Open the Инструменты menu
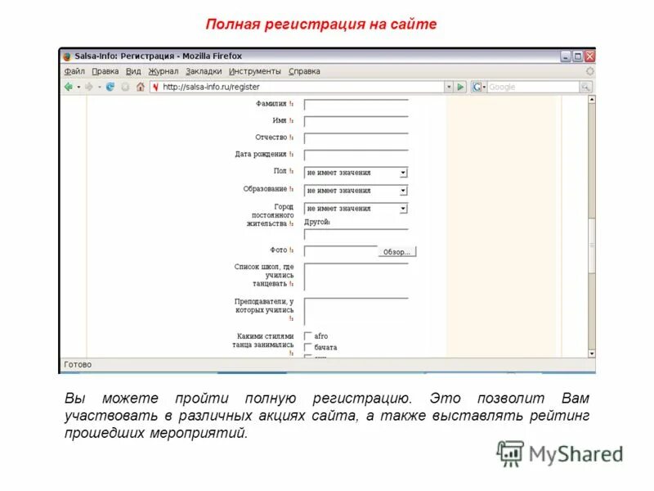This screenshot has height=491, width=654. point(254,70)
